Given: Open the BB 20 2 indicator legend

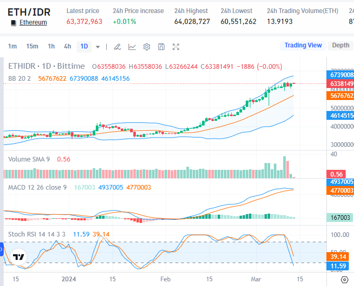Looking at the screenshot, I should coord(19,79).
